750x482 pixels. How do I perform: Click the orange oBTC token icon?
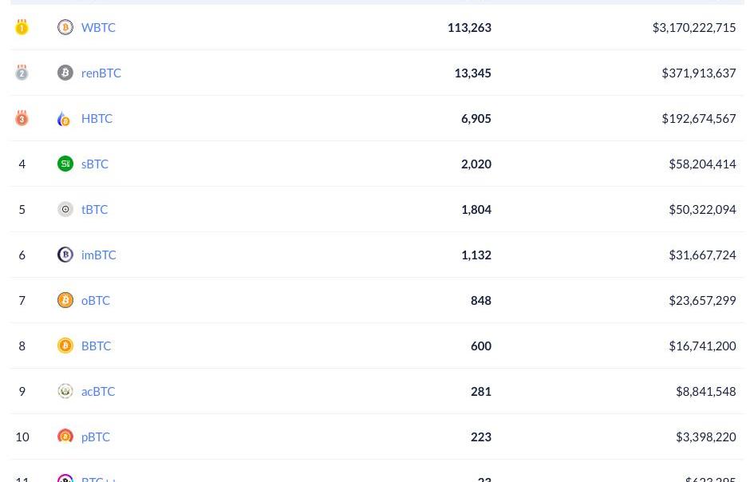click(65, 300)
